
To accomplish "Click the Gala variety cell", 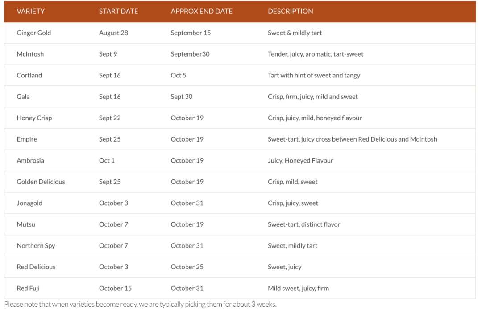I will tap(23, 97).
